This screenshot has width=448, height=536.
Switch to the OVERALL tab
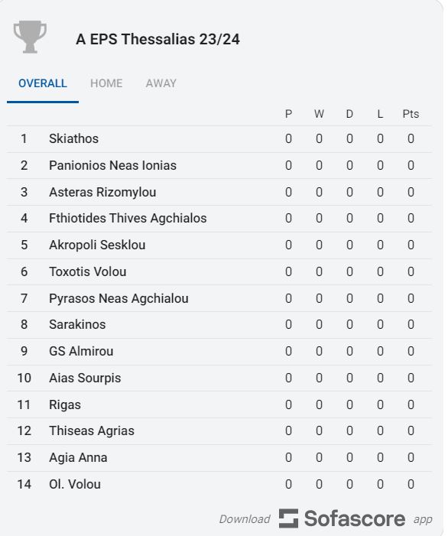pos(43,83)
